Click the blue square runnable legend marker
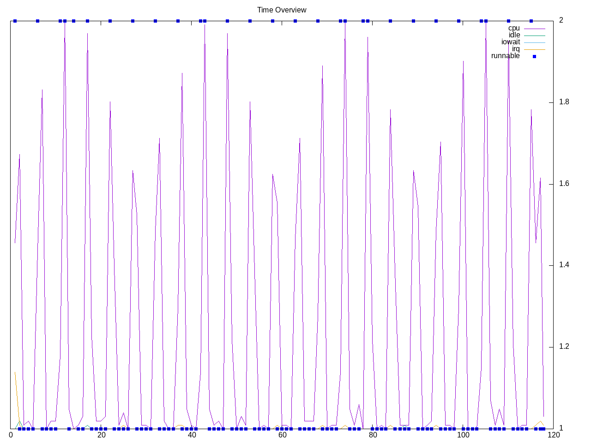This screenshot has height=443, width=591. [534, 56]
